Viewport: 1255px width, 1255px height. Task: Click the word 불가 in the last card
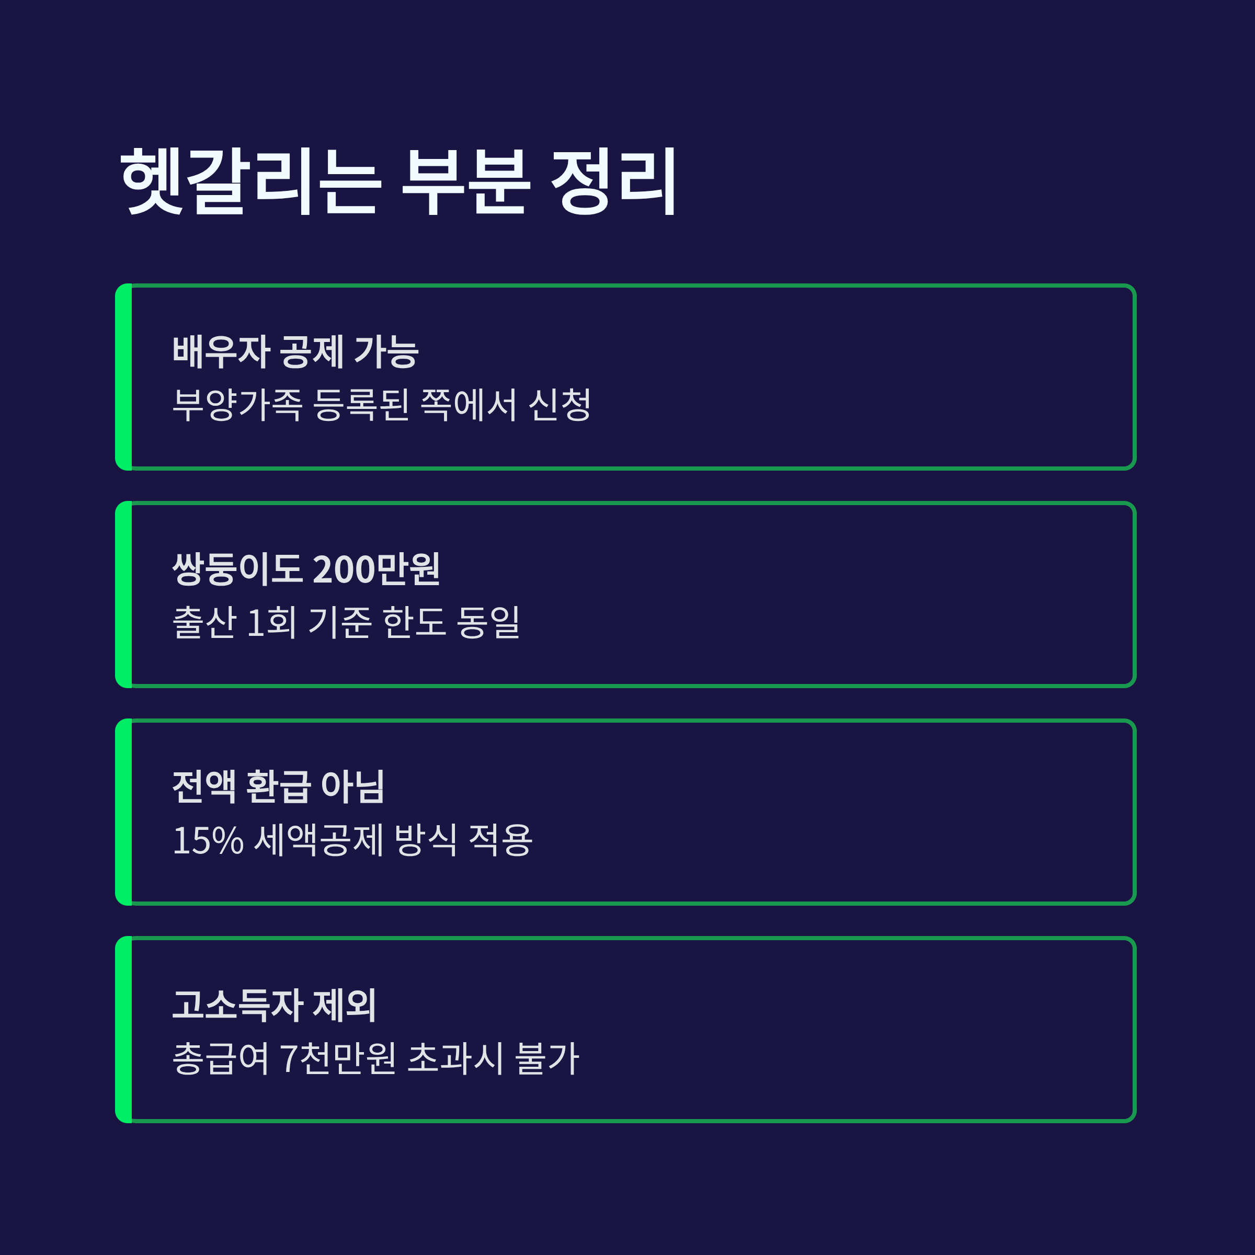(546, 1057)
